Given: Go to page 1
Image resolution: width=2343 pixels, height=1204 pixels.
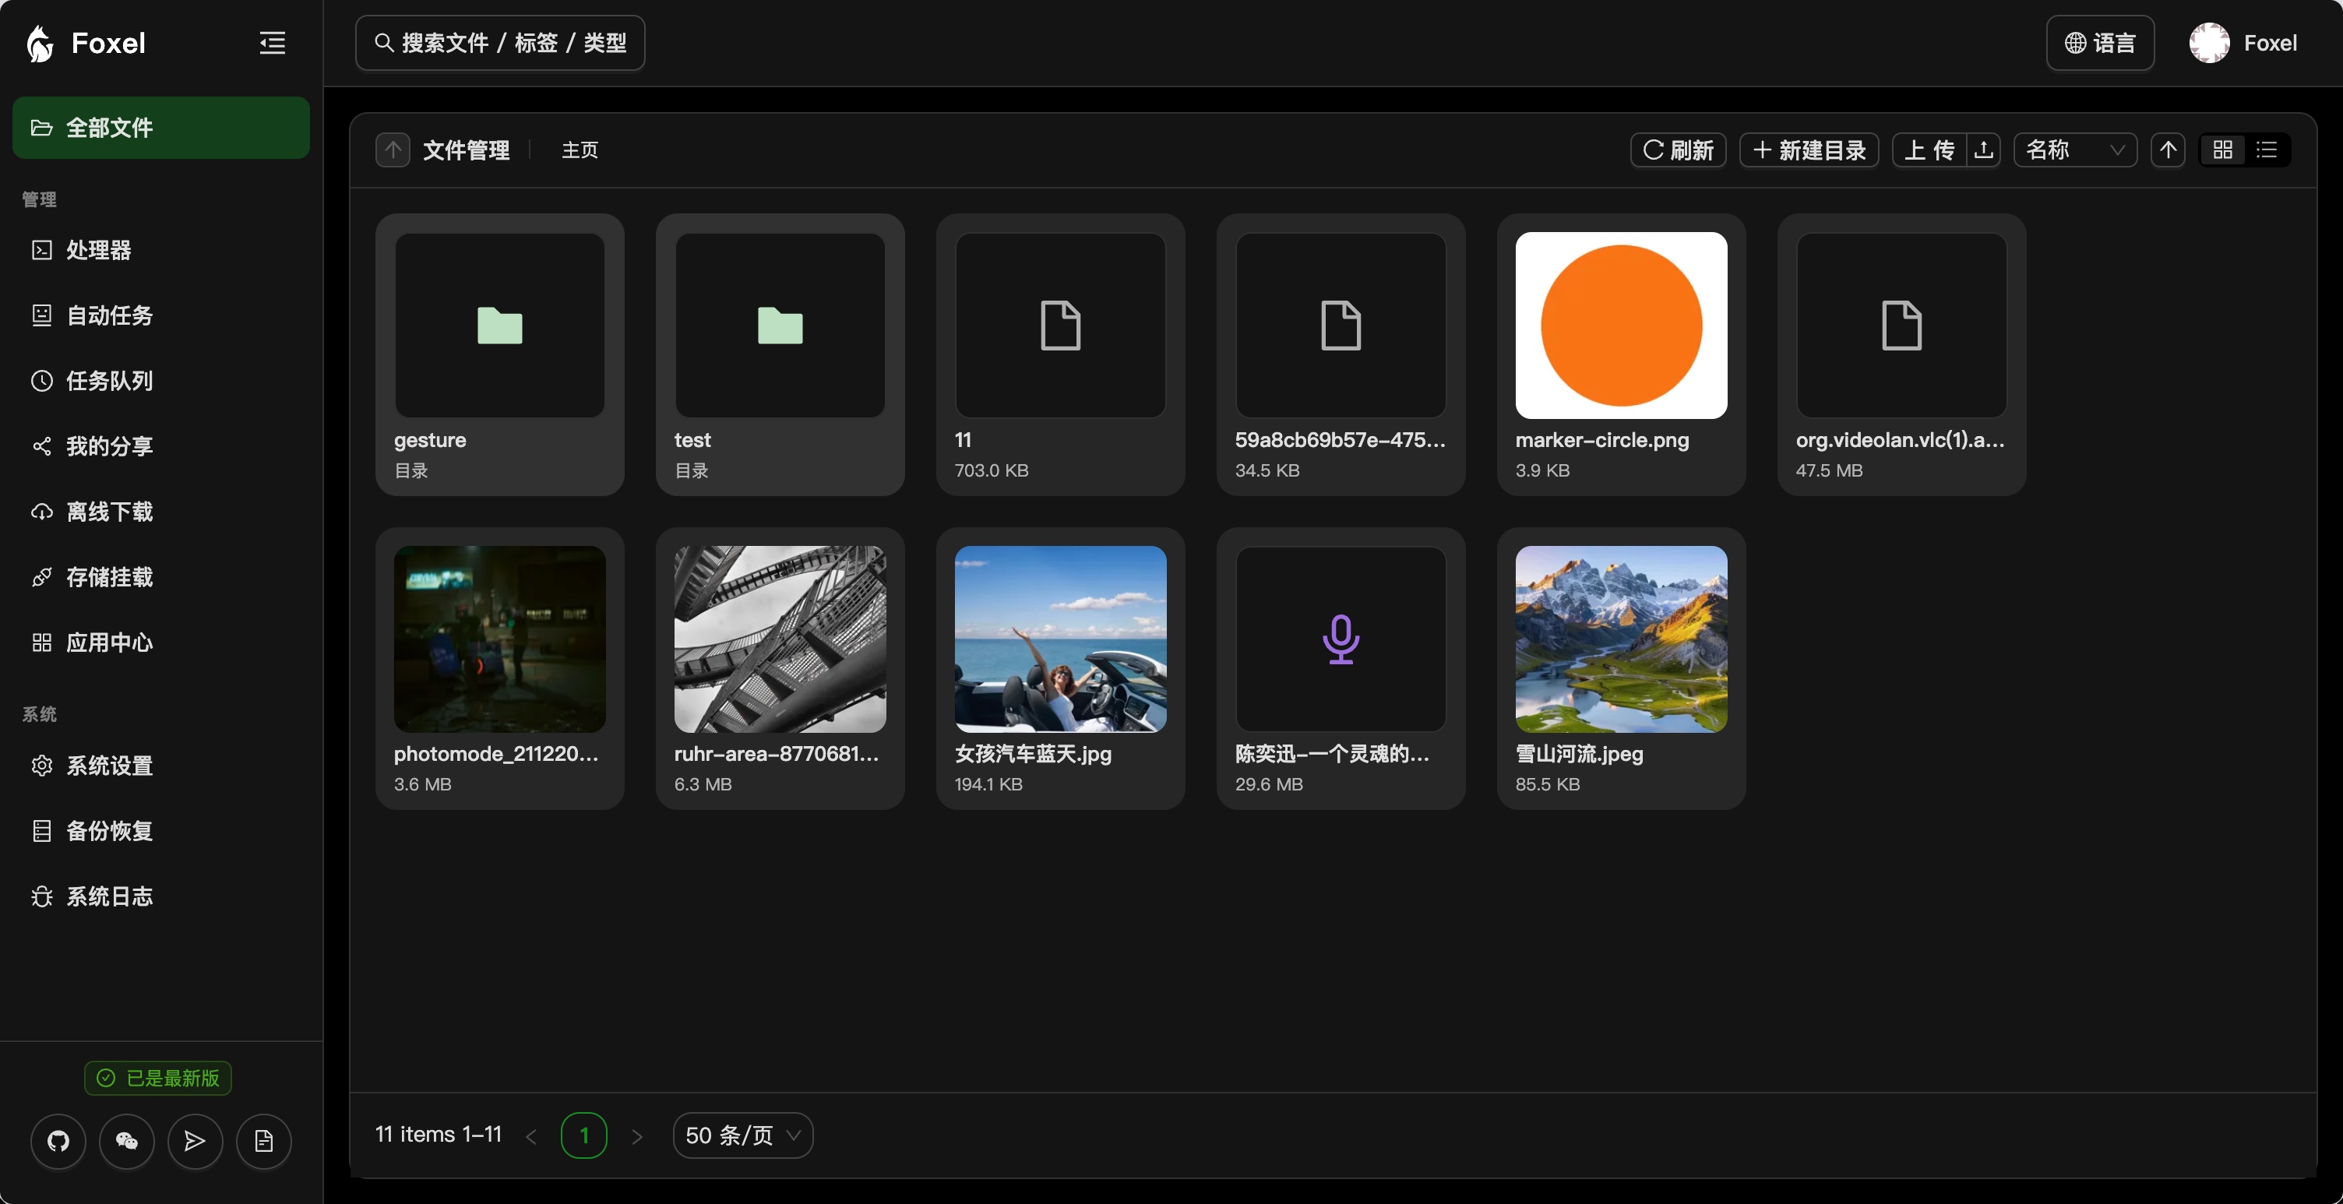Looking at the screenshot, I should tap(584, 1135).
